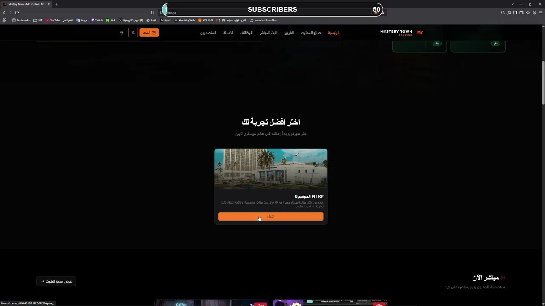Image resolution: width=545 pixels, height=306 pixels.
Task: Open the ترجمة translate bookmark
Action: click(81, 20)
